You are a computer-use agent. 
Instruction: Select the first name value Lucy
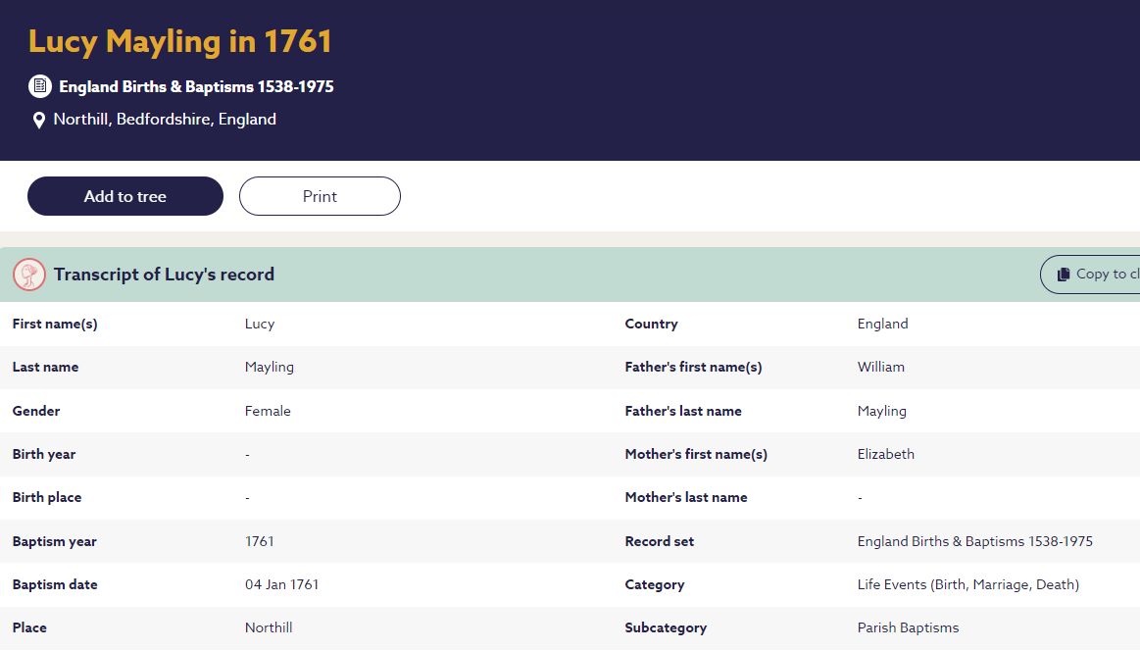click(260, 324)
